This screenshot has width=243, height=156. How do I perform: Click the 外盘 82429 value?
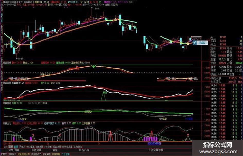(222, 63)
